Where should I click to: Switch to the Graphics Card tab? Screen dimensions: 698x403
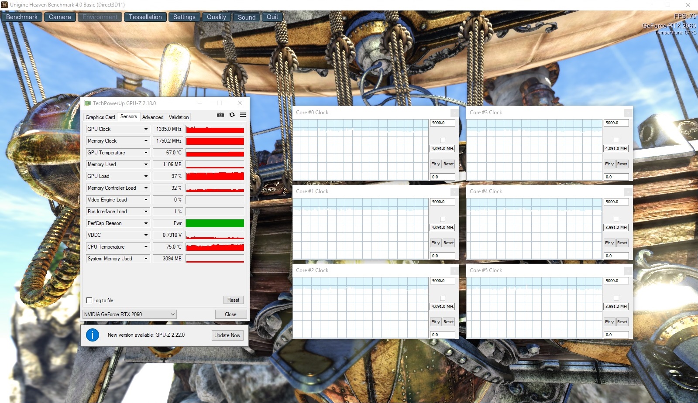click(100, 117)
